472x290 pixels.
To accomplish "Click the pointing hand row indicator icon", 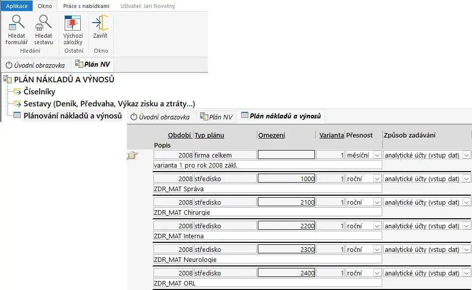I will [x=132, y=156].
